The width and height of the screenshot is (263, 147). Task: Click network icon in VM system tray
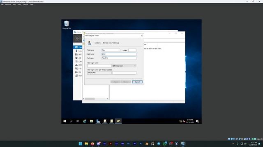click(x=181, y=121)
